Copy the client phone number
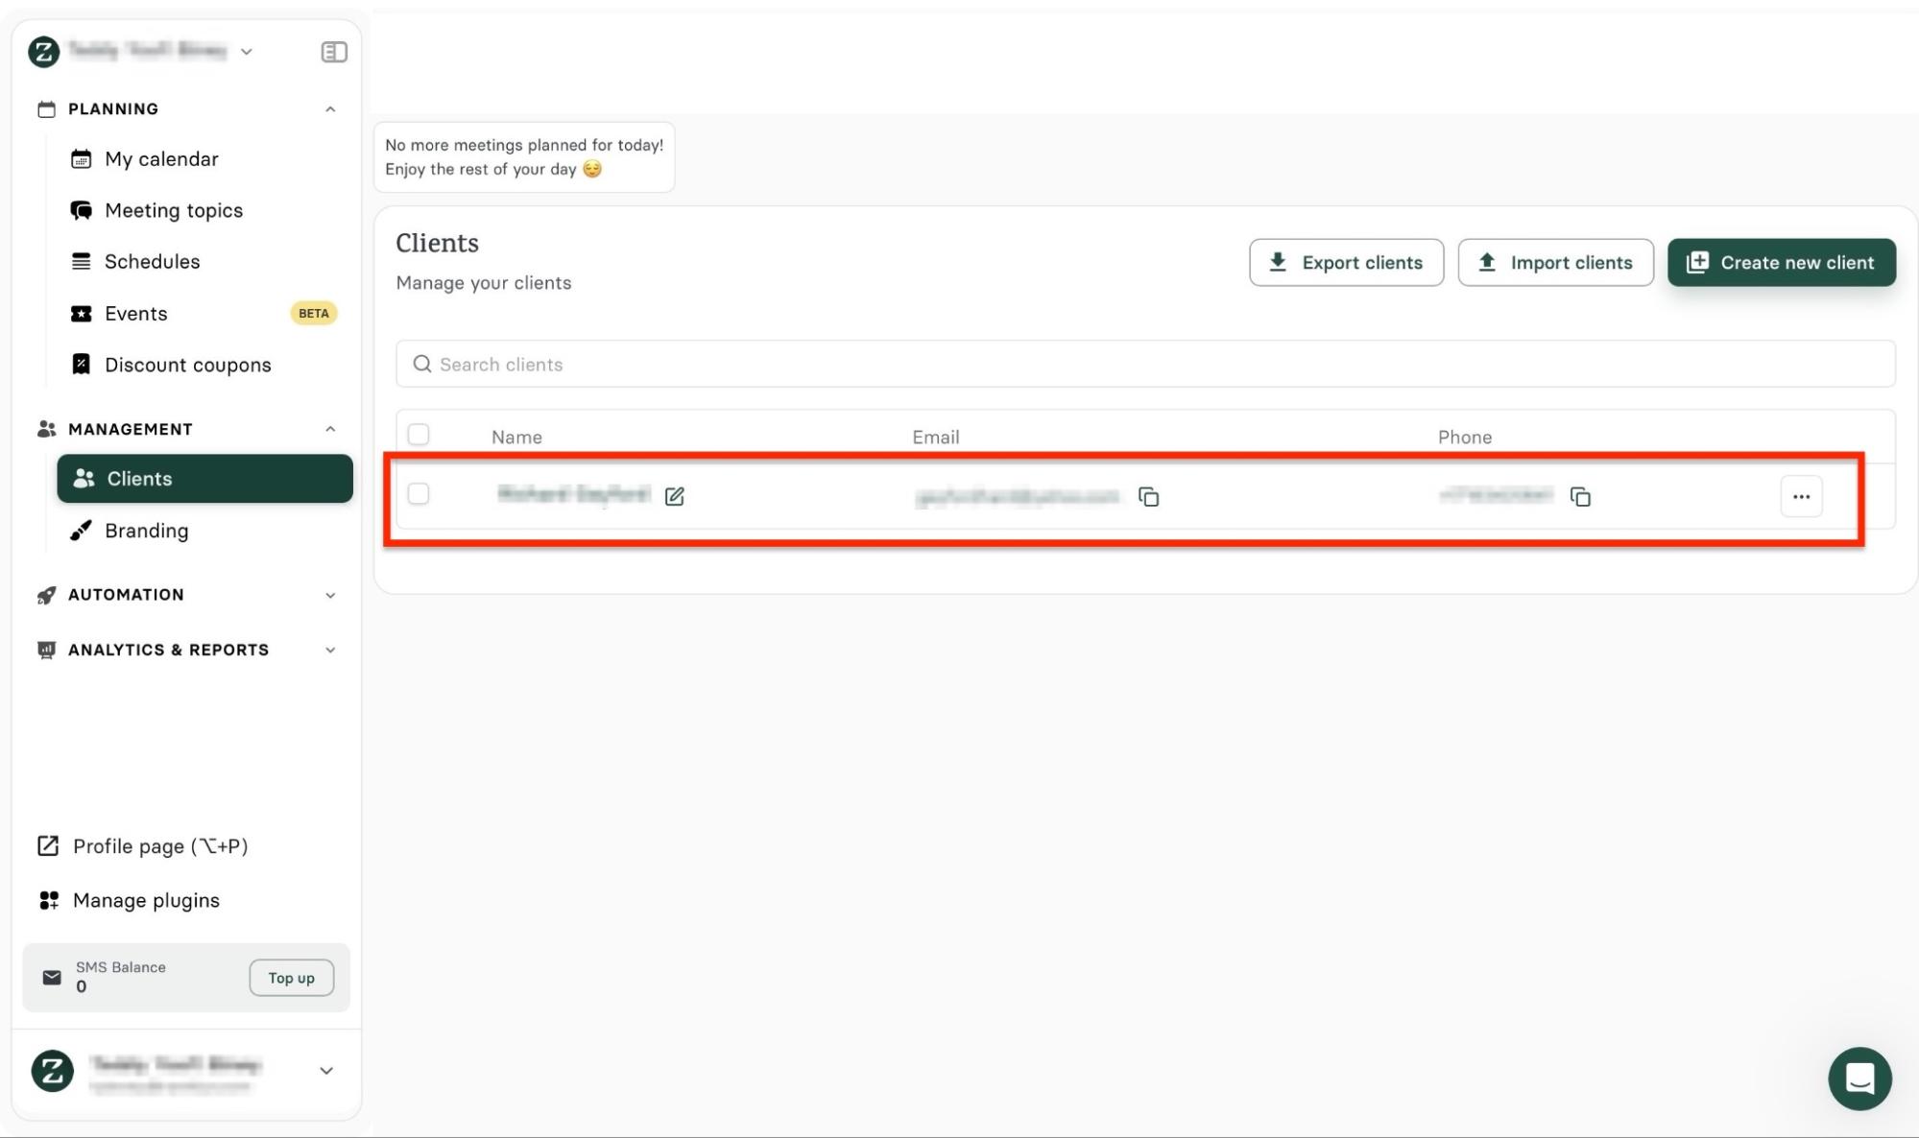 click(1579, 496)
